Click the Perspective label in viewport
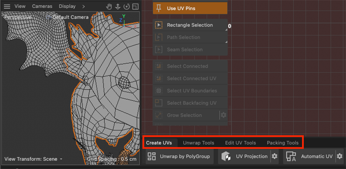This screenshot has height=169, width=346. coord(18,17)
